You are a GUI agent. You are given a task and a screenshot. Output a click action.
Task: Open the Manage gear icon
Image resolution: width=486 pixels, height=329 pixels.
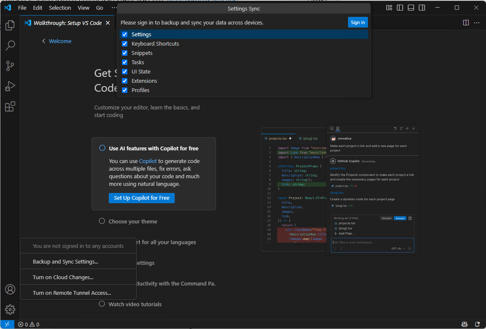click(10, 309)
